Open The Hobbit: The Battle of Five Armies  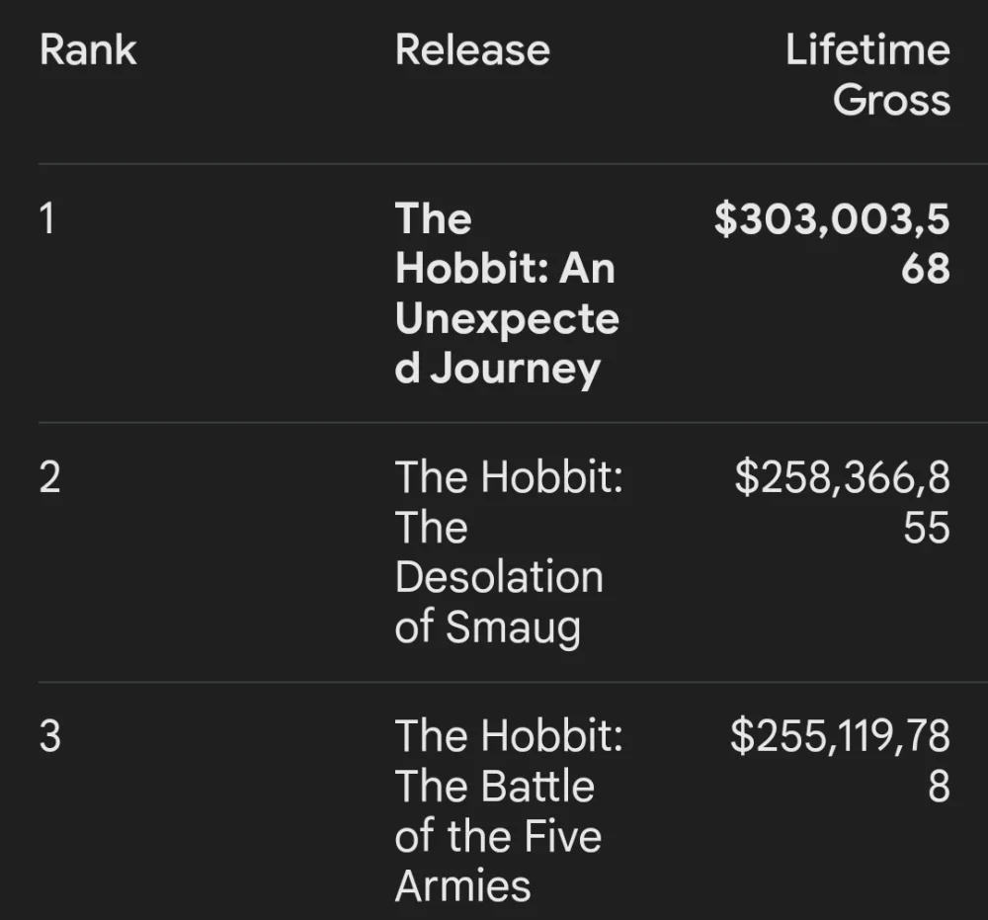pos(509,810)
